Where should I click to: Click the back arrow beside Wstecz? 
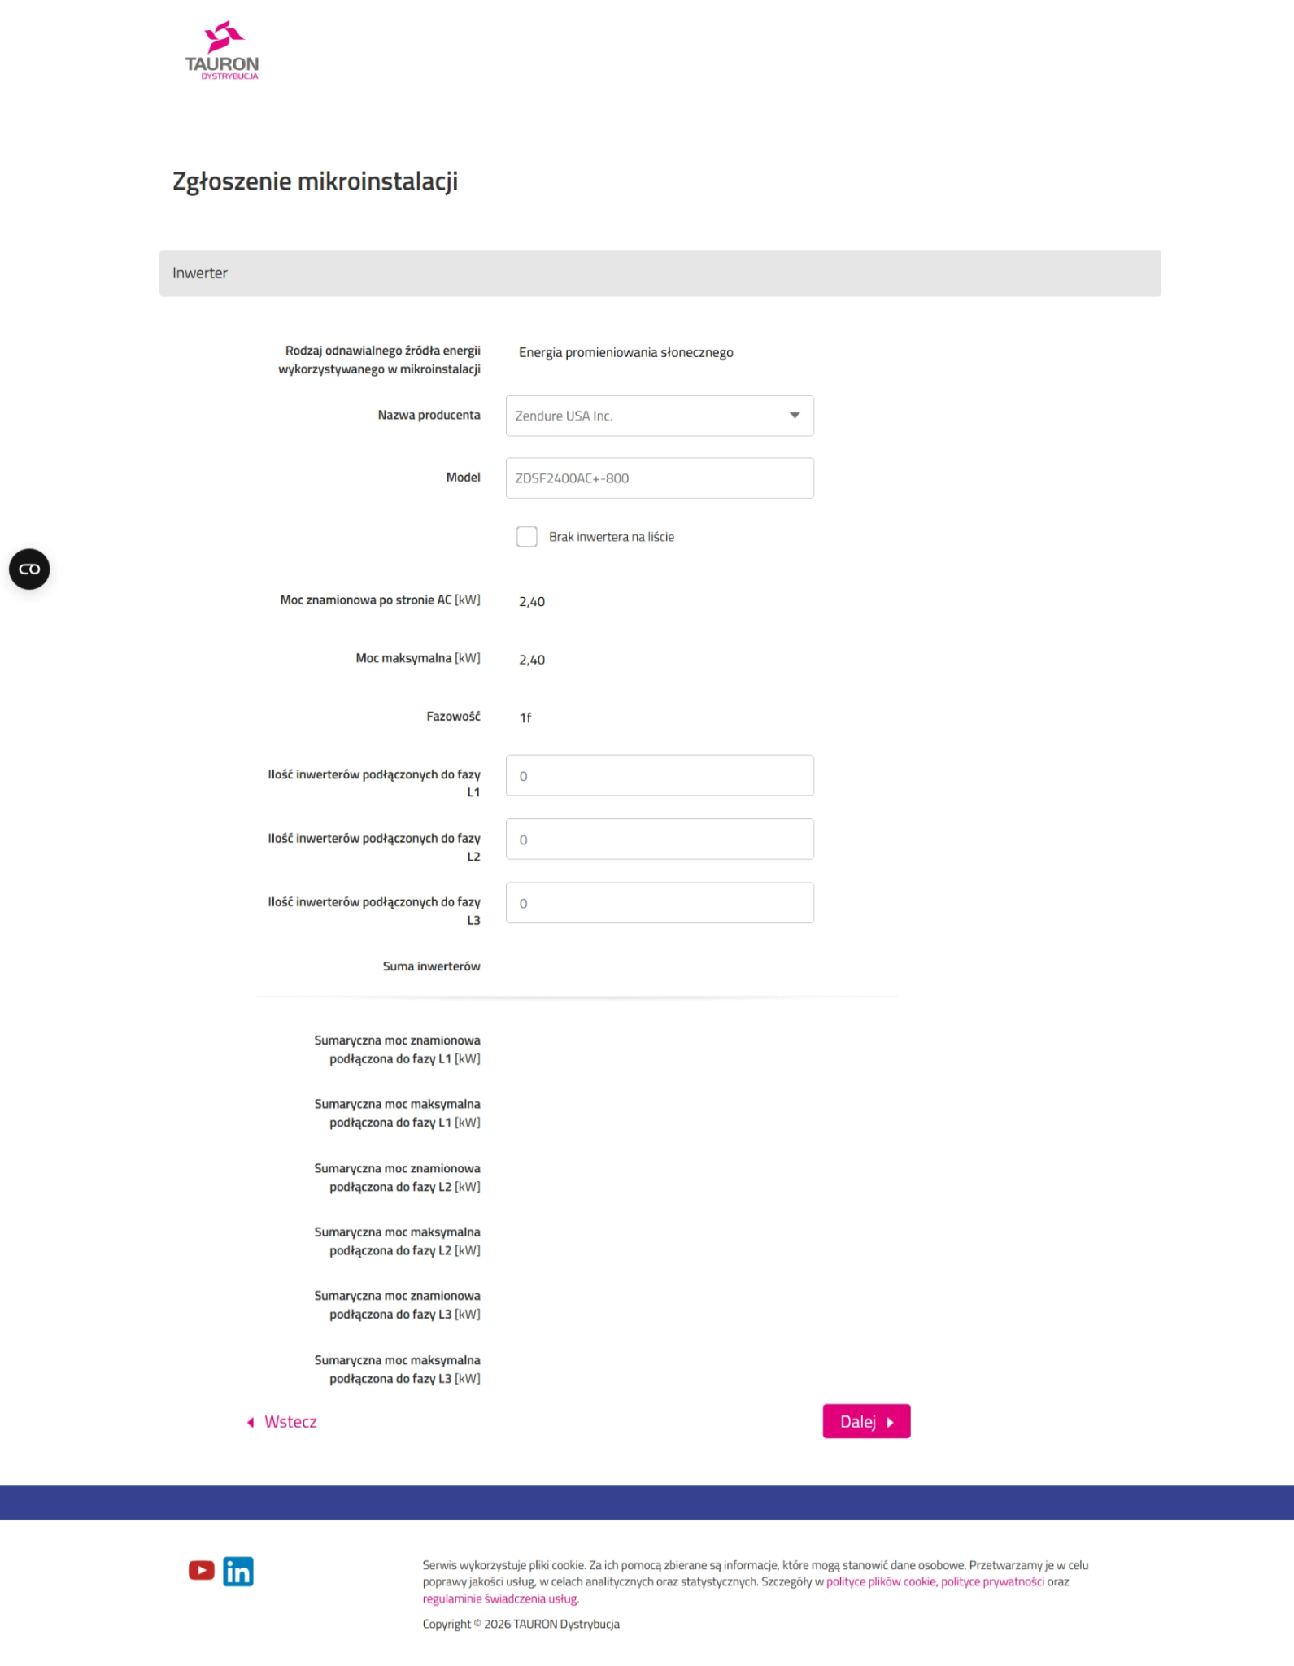[251, 1422]
